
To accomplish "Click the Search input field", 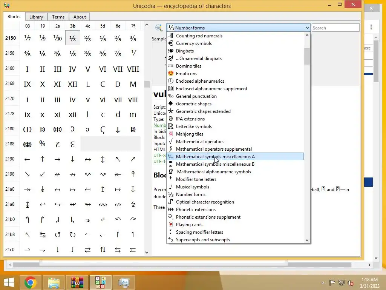I will pyautogui.click(x=335, y=28).
